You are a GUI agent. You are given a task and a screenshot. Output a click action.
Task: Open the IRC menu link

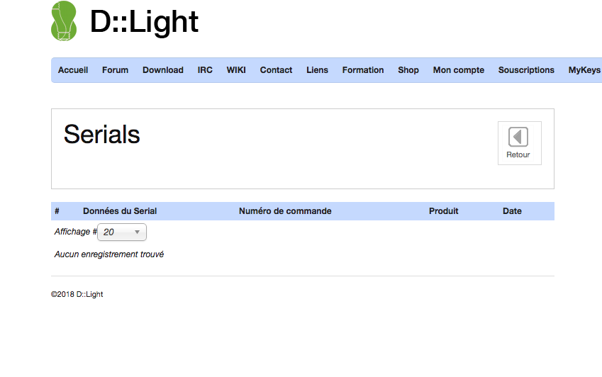pyautogui.click(x=205, y=70)
